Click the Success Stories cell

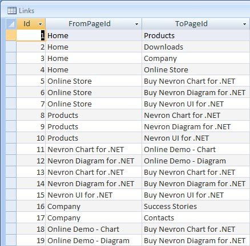coord(196,206)
